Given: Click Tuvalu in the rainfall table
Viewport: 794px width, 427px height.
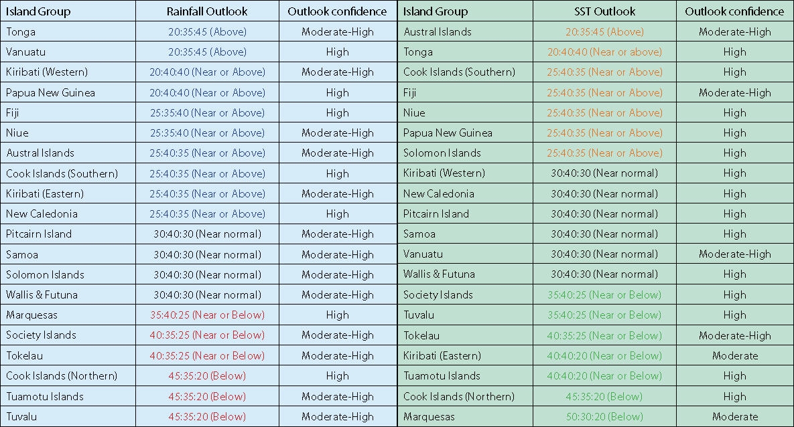Looking at the screenshot, I should click(x=21, y=416).
